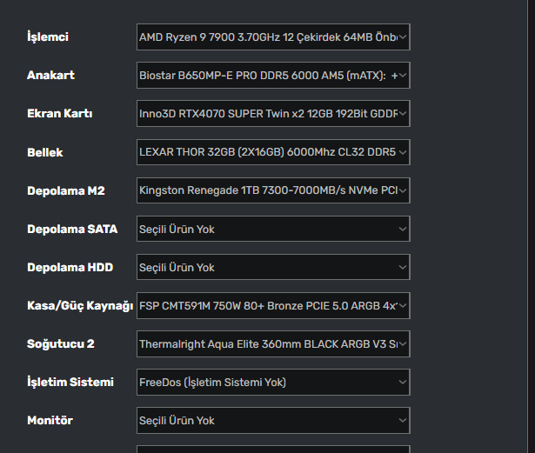Screen dimensions: 535x453
Task: Open the Depolama M2 Kingston Renegade dropdown
Action: [x=272, y=190]
